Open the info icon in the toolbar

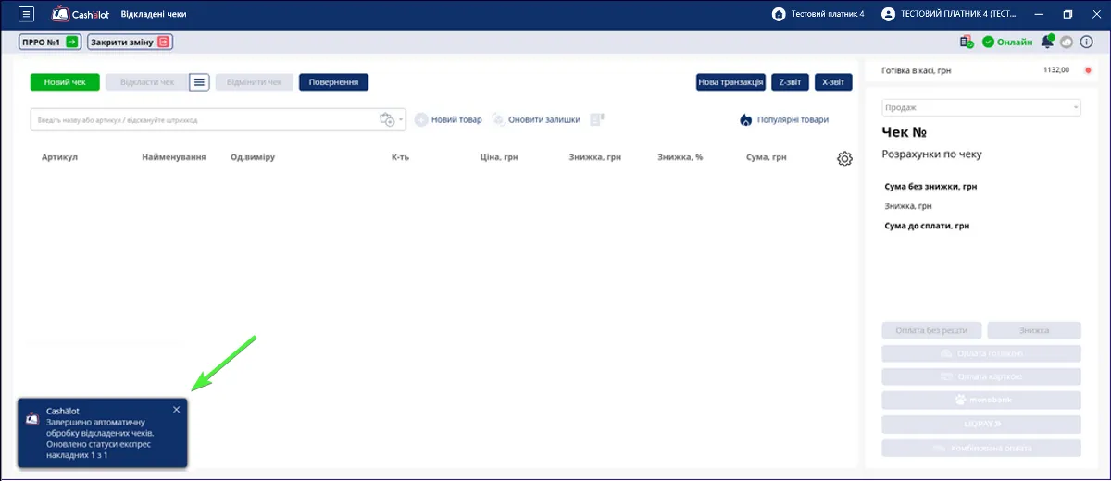1087,42
